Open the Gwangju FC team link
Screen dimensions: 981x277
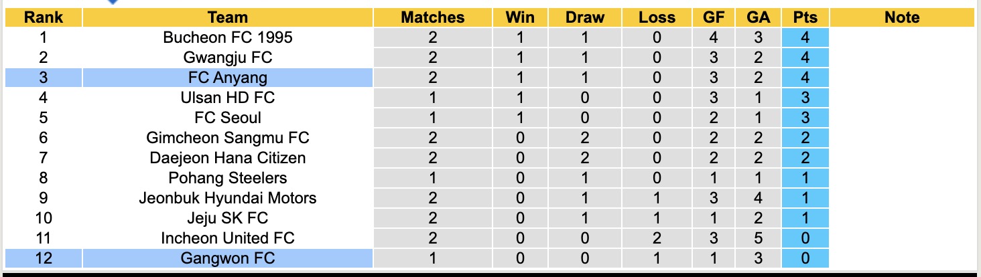pyautogui.click(x=228, y=58)
